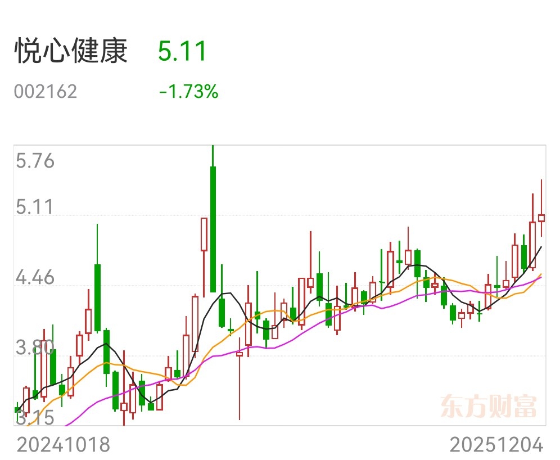Click the 东方财富 watermark logo

coord(489,406)
